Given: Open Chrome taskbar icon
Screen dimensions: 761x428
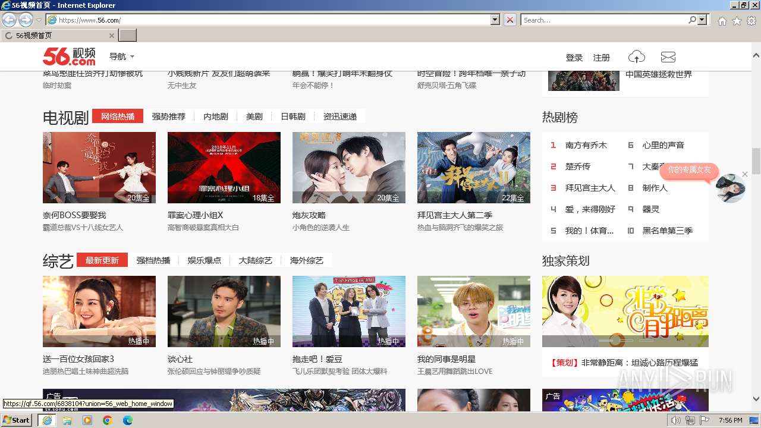Looking at the screenshot, I should coord(108,420).
